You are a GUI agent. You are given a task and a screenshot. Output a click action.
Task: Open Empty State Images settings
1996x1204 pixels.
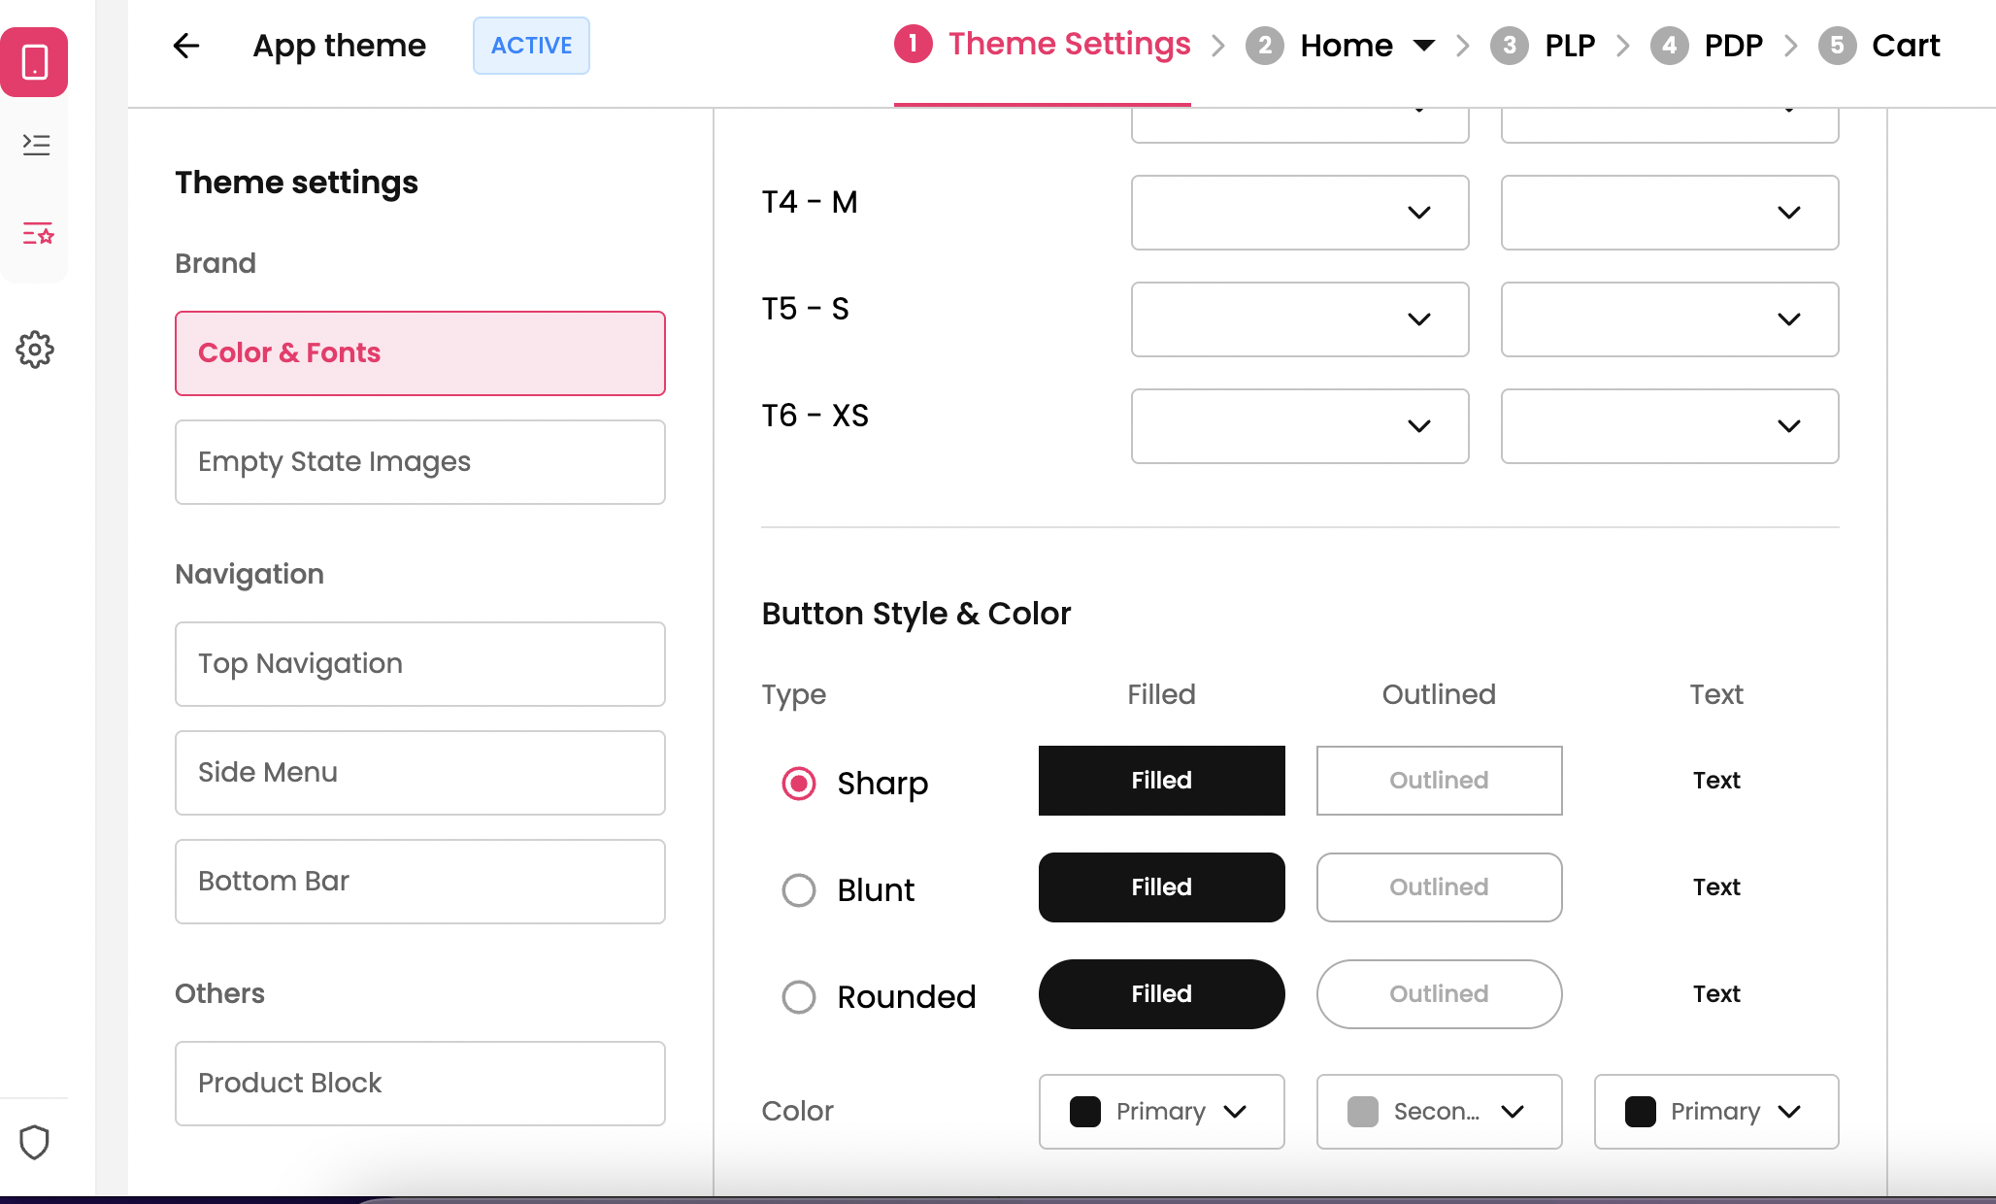(x=419, y=462)
